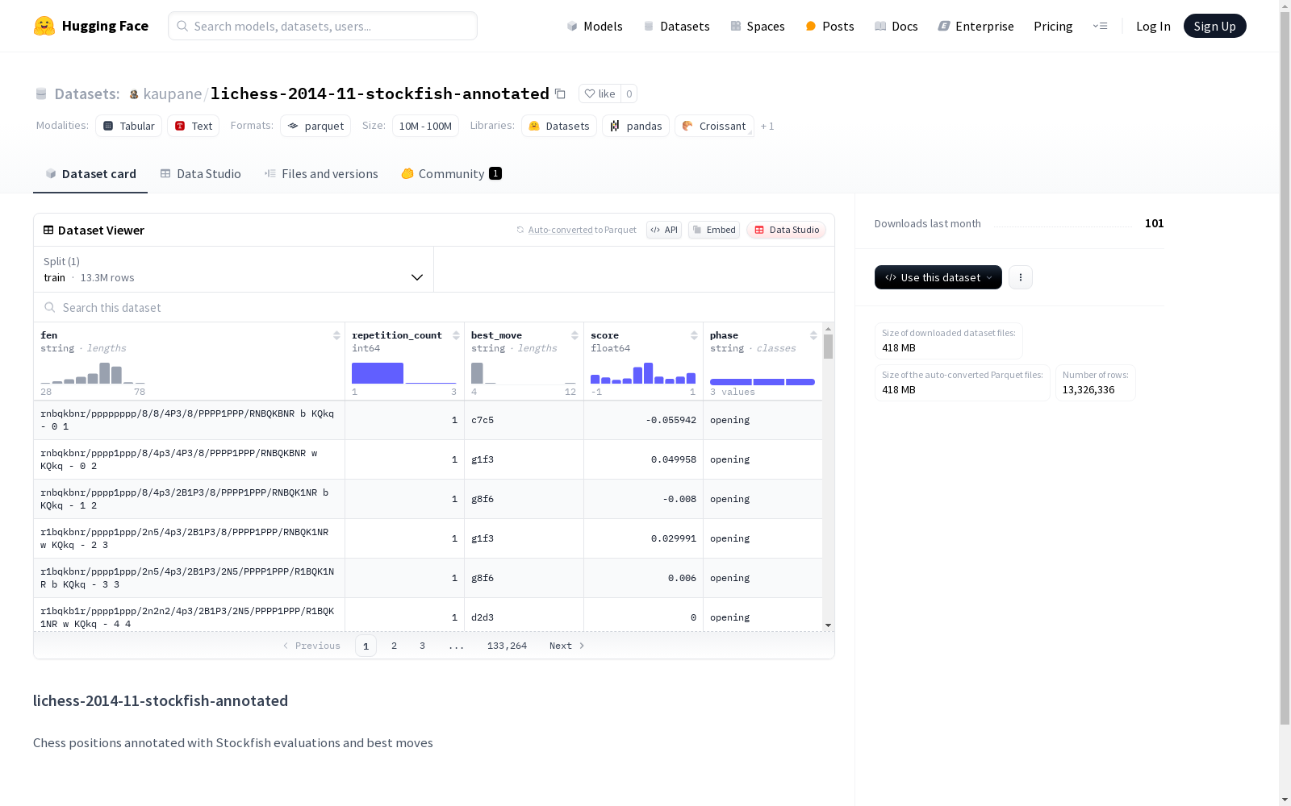The image size is (1291, 806).
Task: Click the kaupane user avatar
Action: click(134, 94)
